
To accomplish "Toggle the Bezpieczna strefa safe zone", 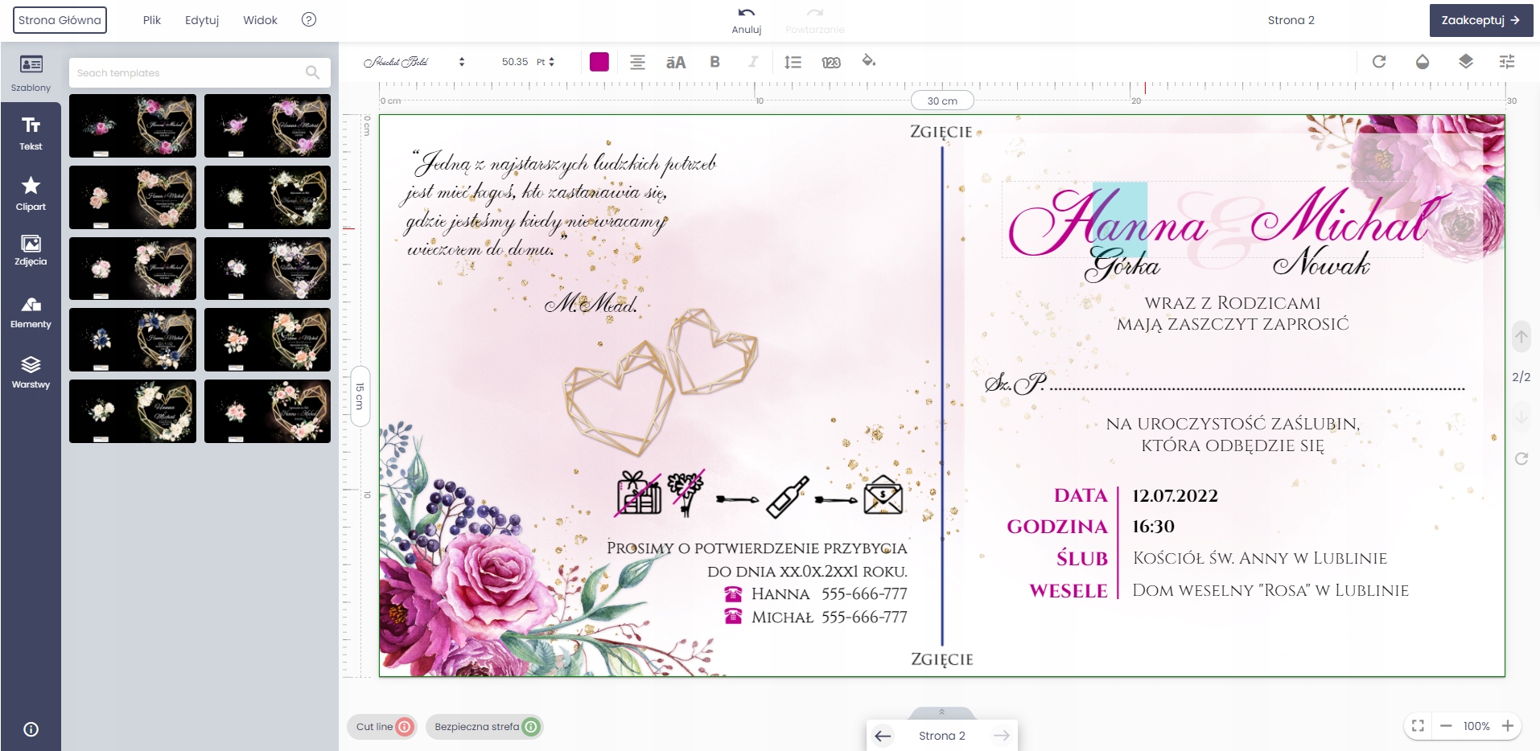I will (x=484, y=727).
